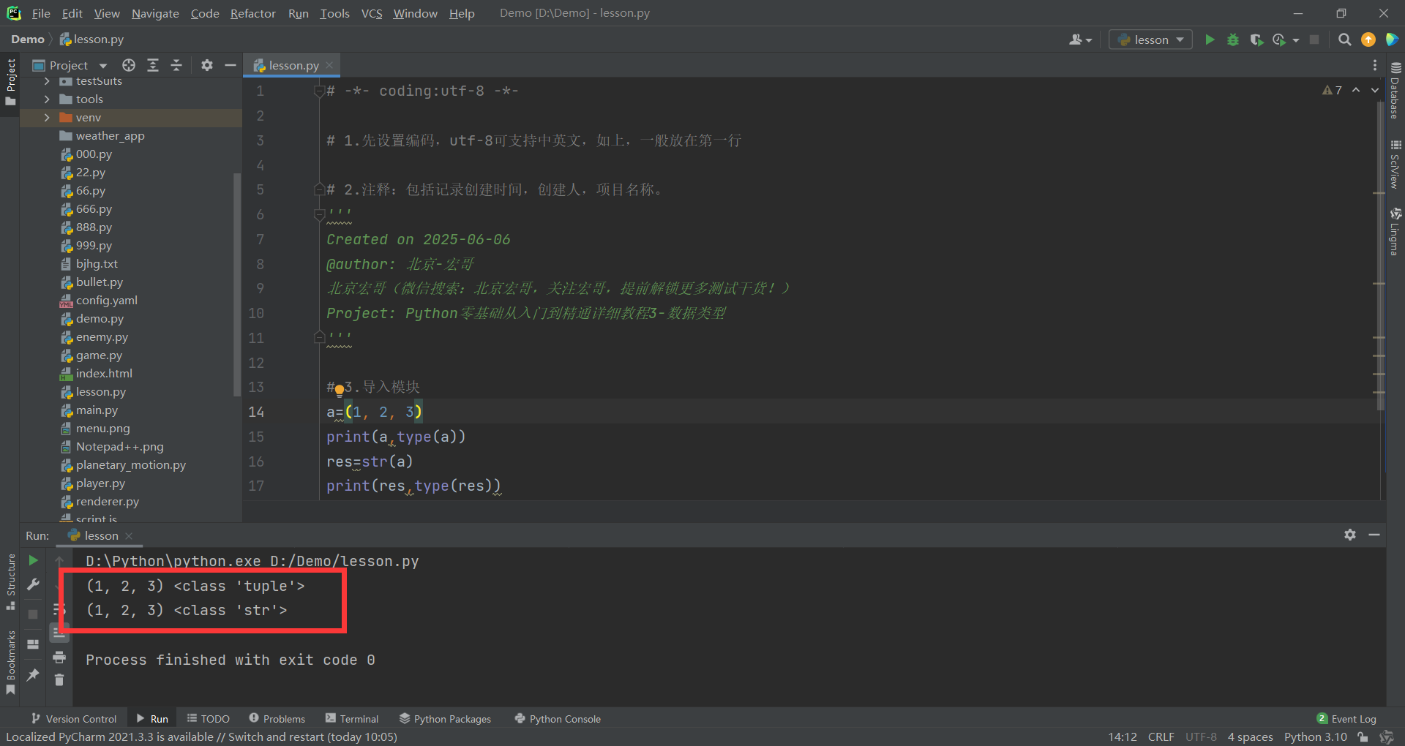
Task: Click the wrench icon in the Run panel
Action: tap(33, 584)
